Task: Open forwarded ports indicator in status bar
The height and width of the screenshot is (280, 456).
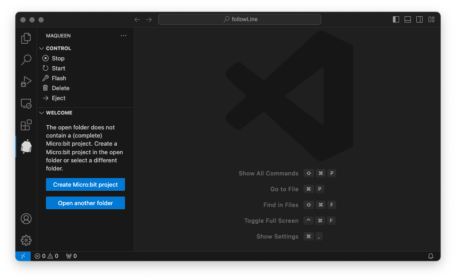Action: pos(71,256)
